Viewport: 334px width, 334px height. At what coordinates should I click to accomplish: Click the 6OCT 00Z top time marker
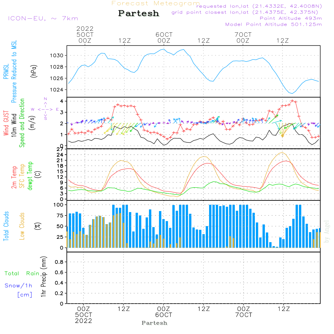(164, 37)
